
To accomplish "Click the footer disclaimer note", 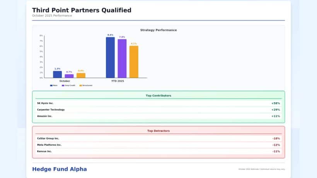I will click(x=262, y=169).
